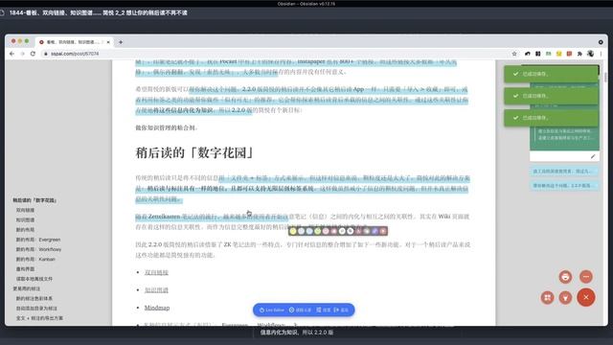
Task: Click the red circular close floating button
Action: click(585, 297)
